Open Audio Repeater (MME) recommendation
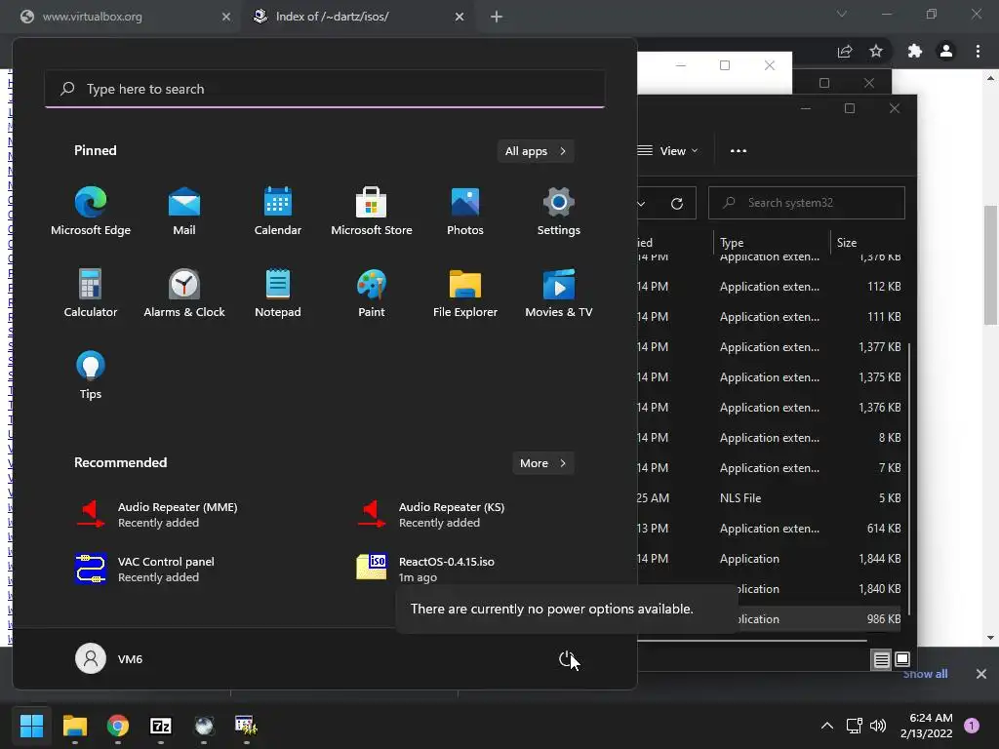Screen dimensions: 999x749 tap(156, 515)
